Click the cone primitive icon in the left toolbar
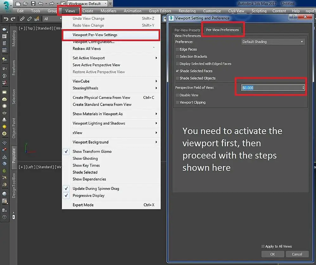Viewport: 316px width, 265px height. pos(4,120)
